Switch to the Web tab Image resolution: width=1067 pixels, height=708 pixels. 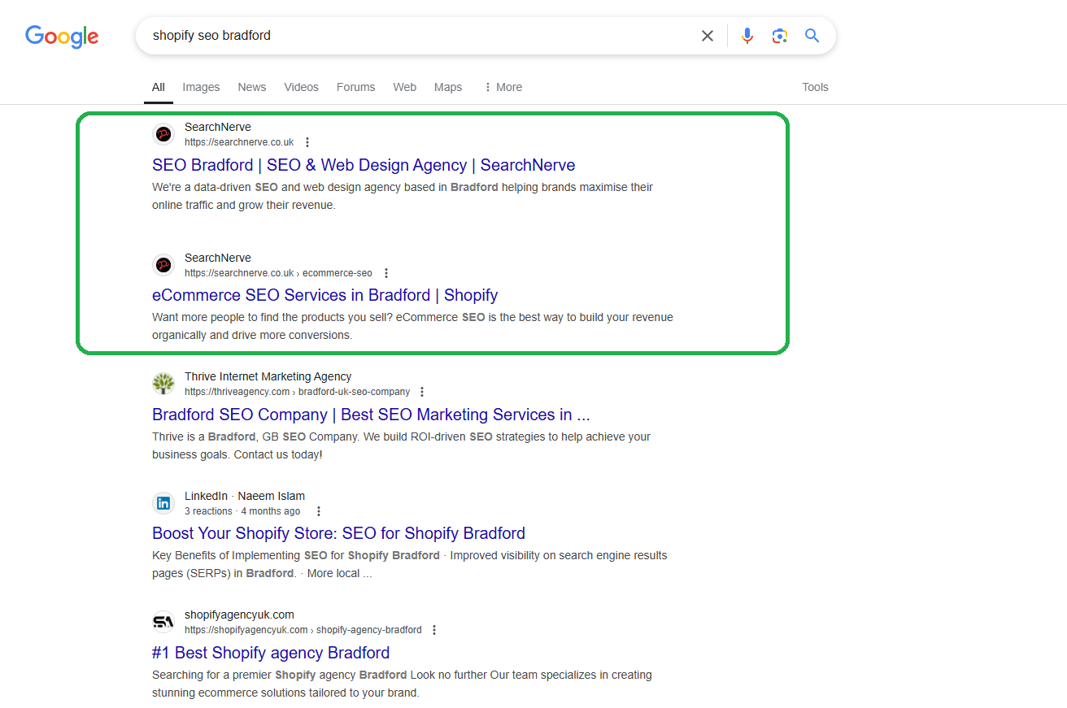[404, 87]
